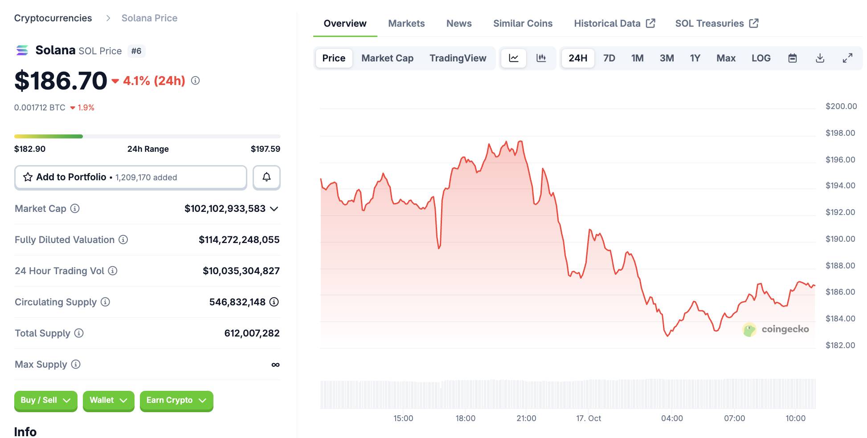This screenshot has width=867, height=438.
Task: Open the Buy / Sell dropdown
Action: pos(45,400)
